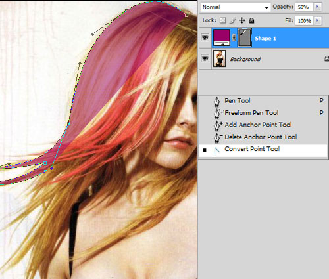Expand the Opacity slider arrow
Image resolution: width=329 pixels, height=279 pixels.
[318, 7]
